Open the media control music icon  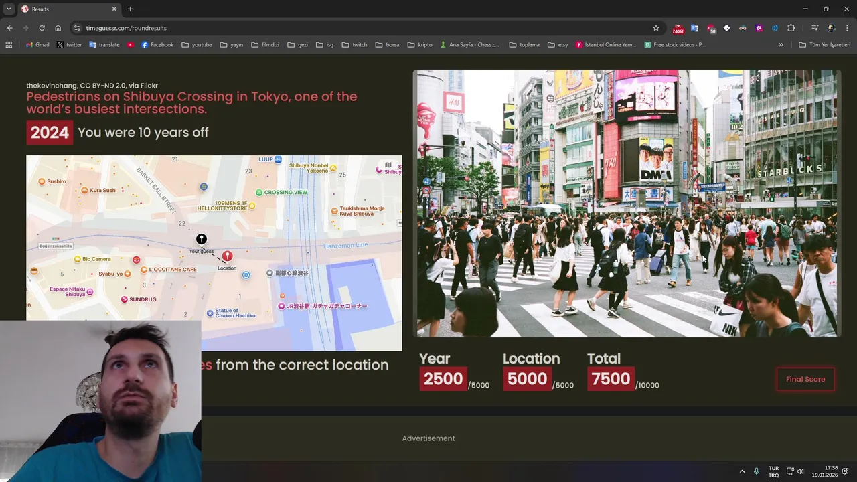(815, 28)
